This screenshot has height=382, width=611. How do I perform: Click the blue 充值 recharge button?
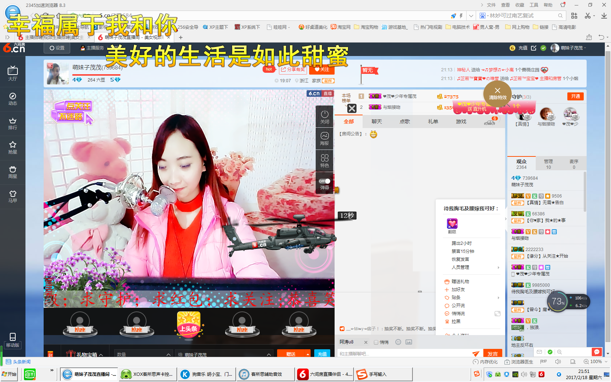pyautogui.click(x=322, y=354)
